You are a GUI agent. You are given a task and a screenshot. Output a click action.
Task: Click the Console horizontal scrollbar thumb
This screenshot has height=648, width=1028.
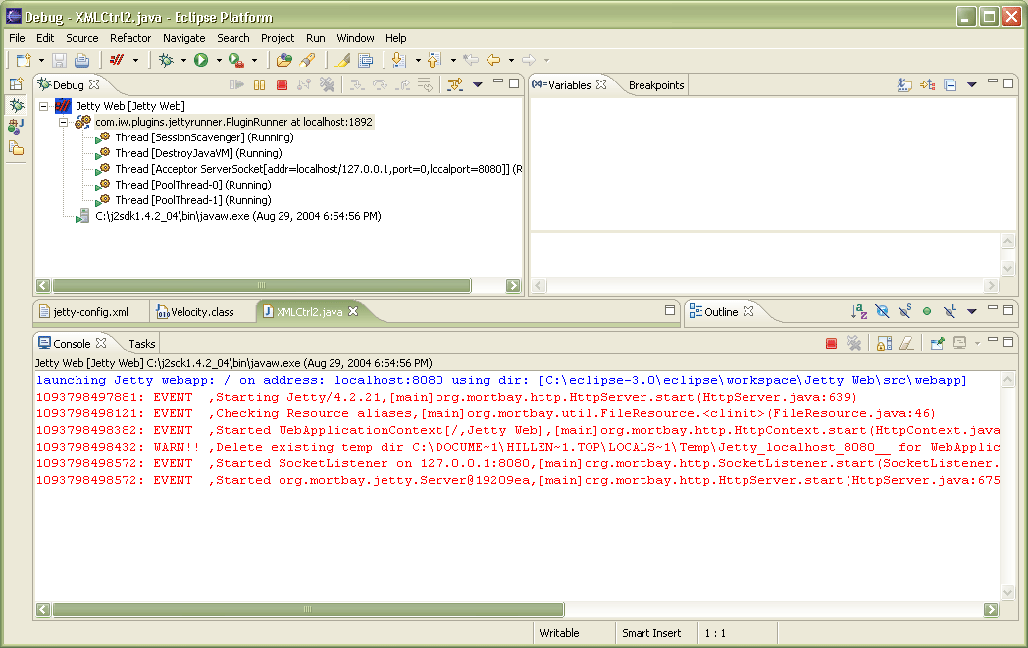click(305, 609)
